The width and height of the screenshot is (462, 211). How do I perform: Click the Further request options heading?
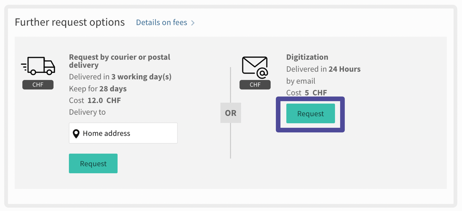pyautogui.click(x=70, y=23)
